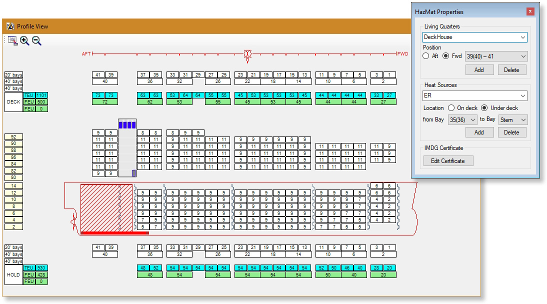This screenshot has height=304, width=547.
Task: Select tier 12 label
Action: [x=13, y=192]
